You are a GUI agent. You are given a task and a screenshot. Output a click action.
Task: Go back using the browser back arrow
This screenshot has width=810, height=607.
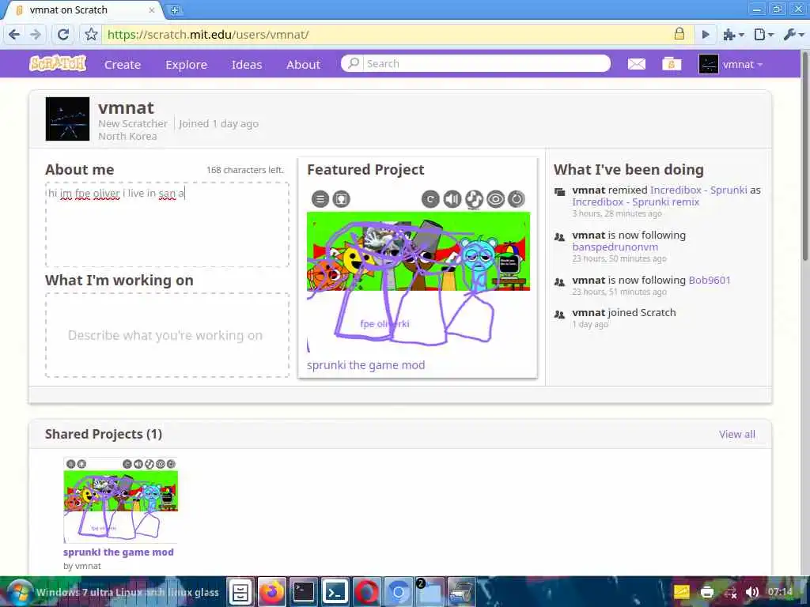tap(14, 35)
